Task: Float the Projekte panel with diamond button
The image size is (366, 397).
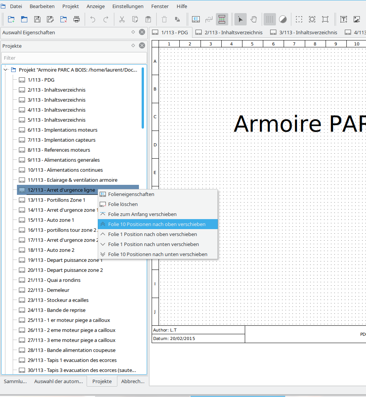Action: [133, 45]
